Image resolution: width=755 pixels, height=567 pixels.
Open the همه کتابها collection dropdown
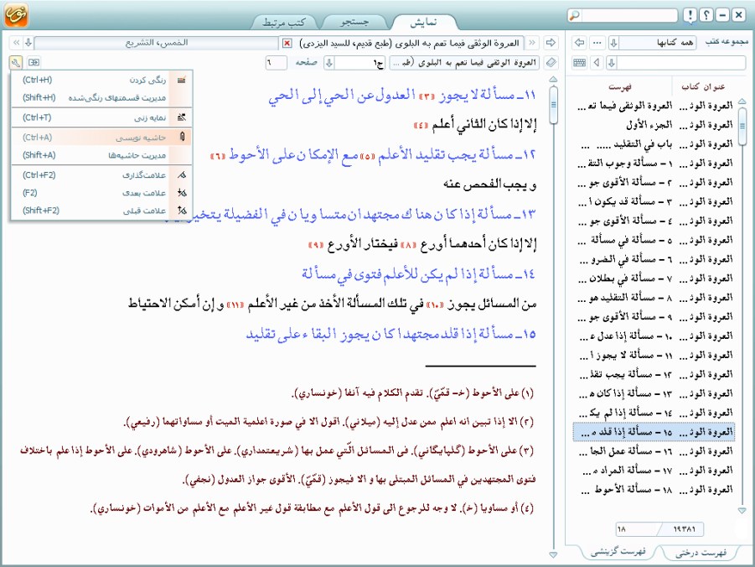coord(613,43)
